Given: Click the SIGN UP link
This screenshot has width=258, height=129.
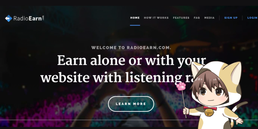Looking at the screenshot, I should (231, 18).
